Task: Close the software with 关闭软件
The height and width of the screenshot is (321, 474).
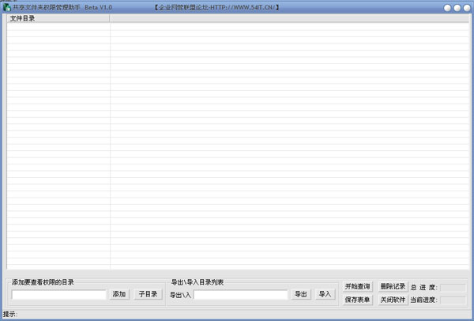Action: (393, 300)
